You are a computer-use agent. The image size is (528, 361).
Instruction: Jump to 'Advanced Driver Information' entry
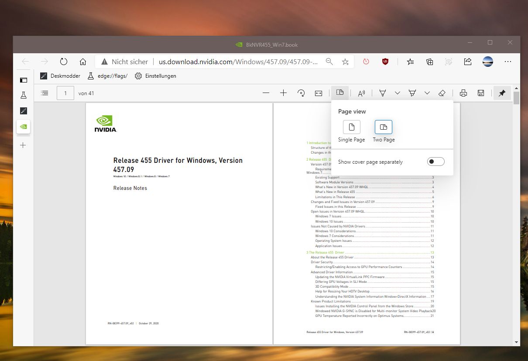point(372,272)
